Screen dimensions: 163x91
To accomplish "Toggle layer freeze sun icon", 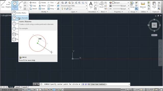I will [65, 9].
